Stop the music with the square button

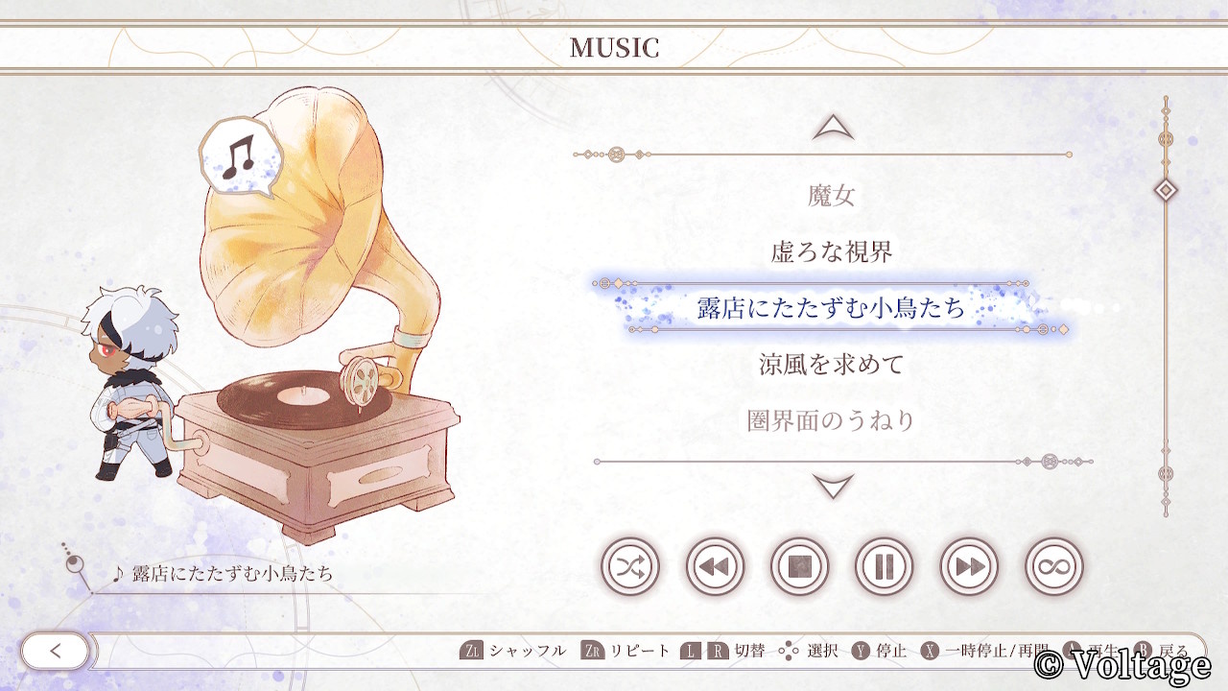pyautogui.click(x=799, y=566)
